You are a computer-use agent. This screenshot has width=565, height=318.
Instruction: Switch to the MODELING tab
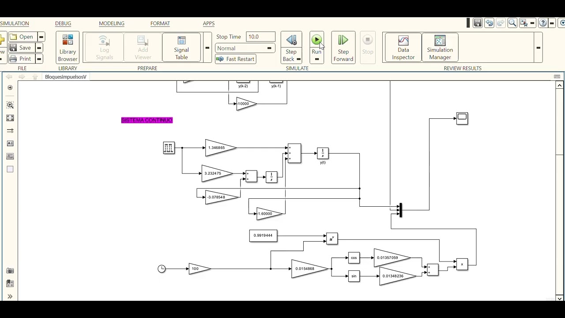(112, 23)
